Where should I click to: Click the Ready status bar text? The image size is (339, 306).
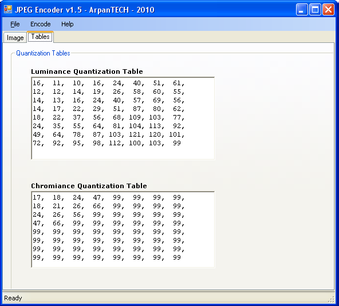[x=13, y=298]
